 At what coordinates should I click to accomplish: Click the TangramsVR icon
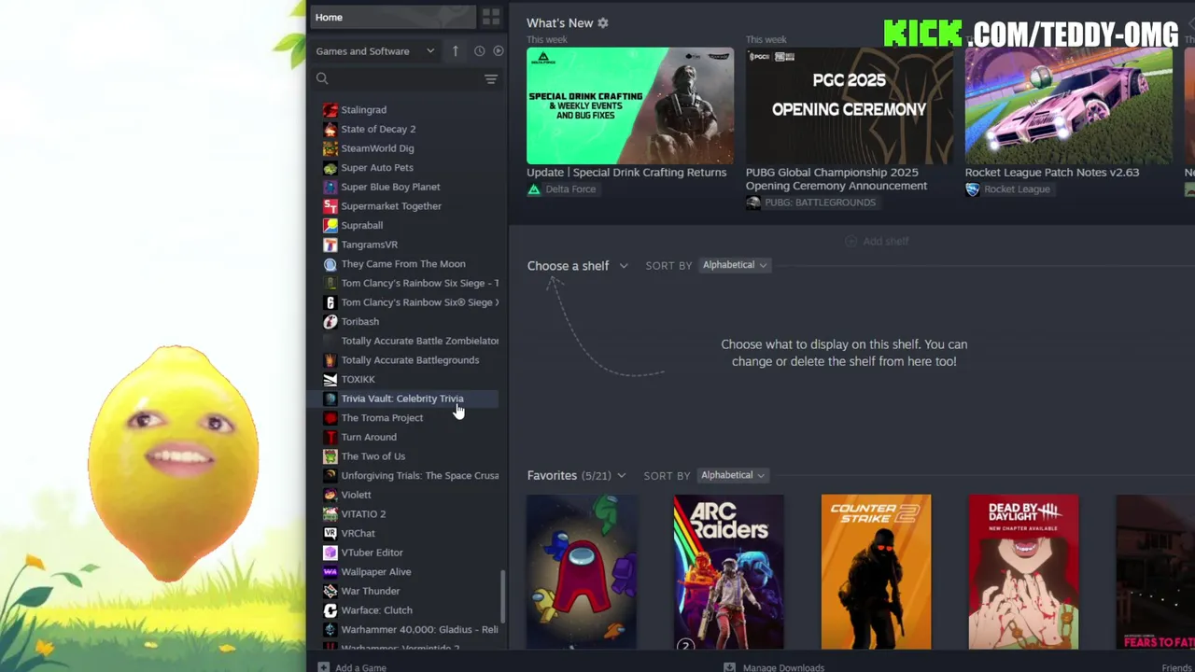pyautogui.click(x=330, y=245)
